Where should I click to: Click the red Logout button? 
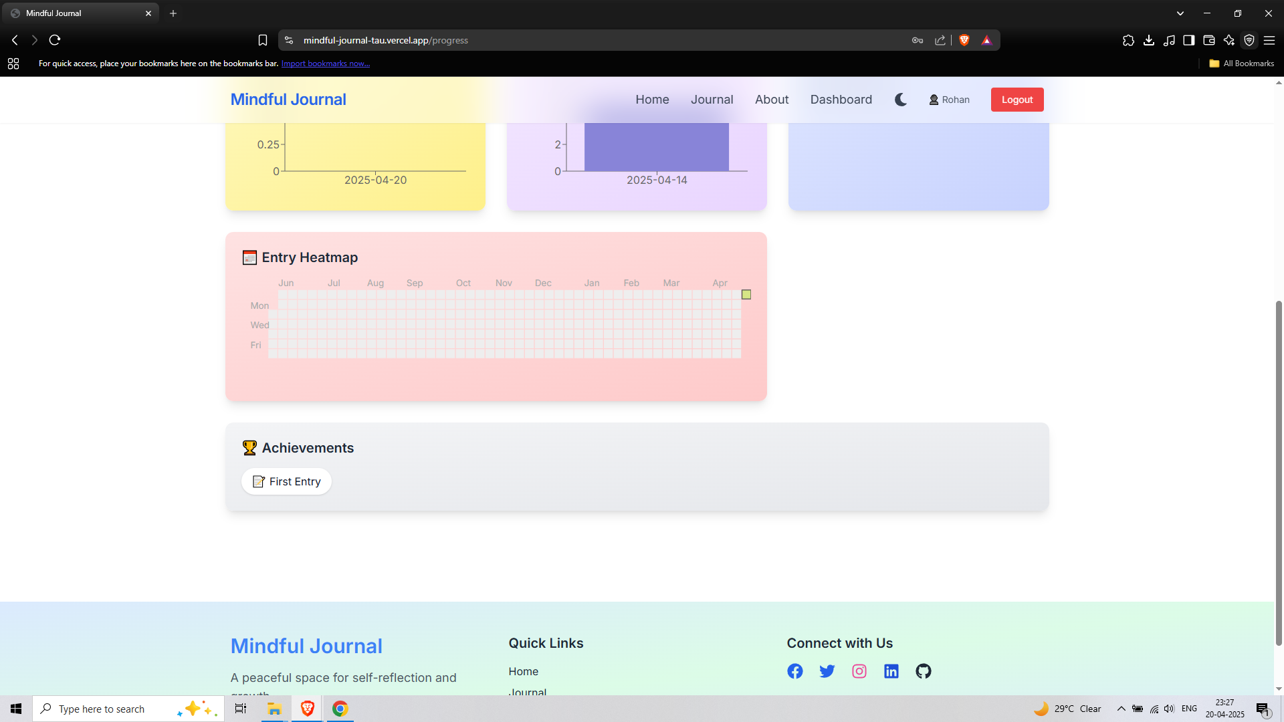pos(1016,100)
